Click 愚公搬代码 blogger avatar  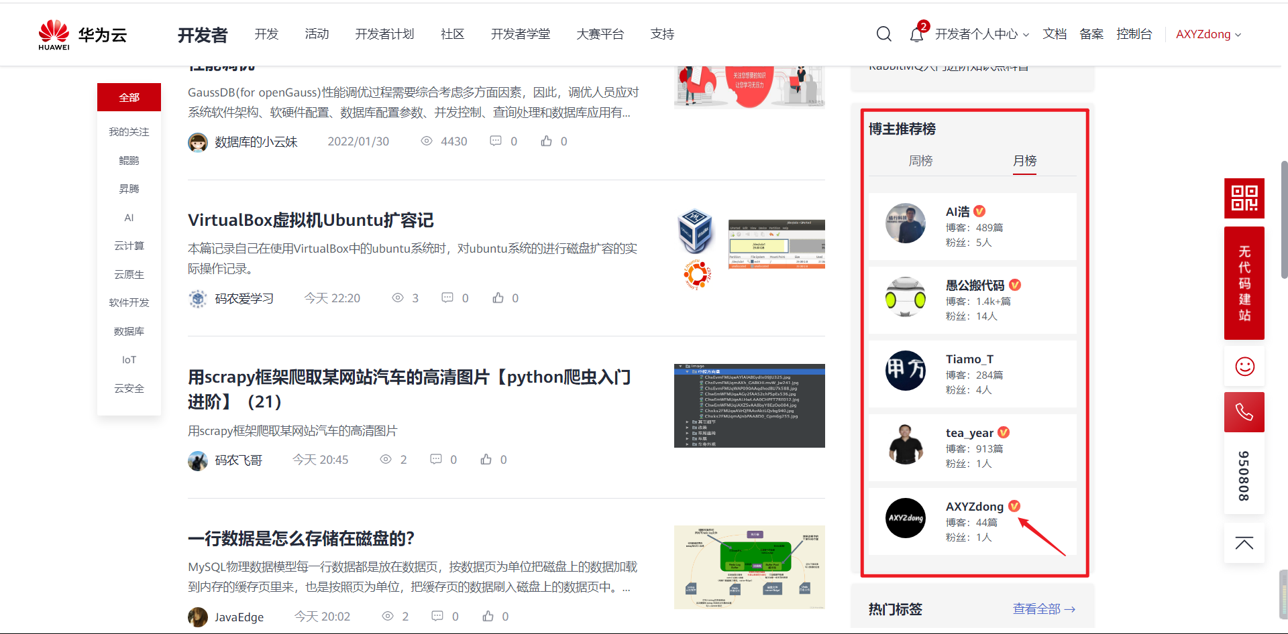pyautogui.click(x=906, y=297)
